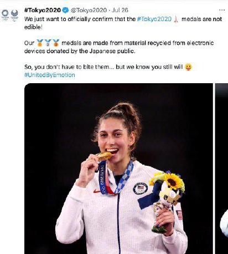Open the #Tokyo2020 display name profile
The width and height of the screenshot is (228, 254).
click(43, 10)
